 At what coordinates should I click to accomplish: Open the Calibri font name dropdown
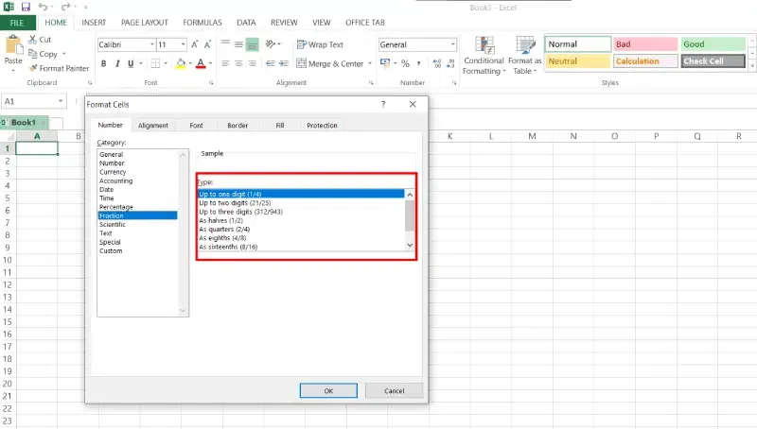coord(151,44)
